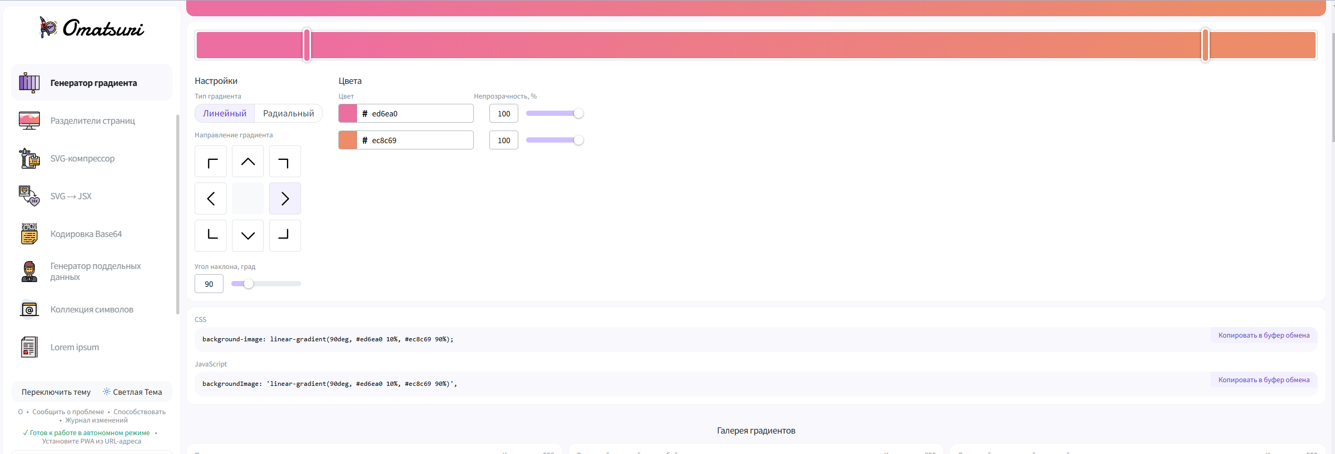Set gradient direction downward

click(248, 236)
